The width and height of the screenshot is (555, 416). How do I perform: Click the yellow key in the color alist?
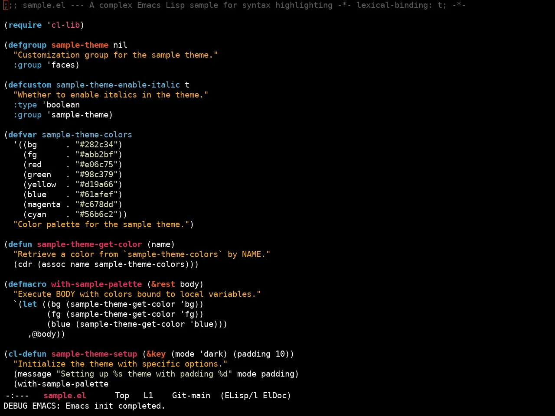click(42, 185)
